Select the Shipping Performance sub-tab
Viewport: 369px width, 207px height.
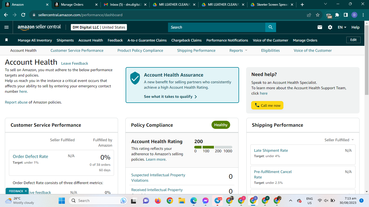(x=196, y=50)
